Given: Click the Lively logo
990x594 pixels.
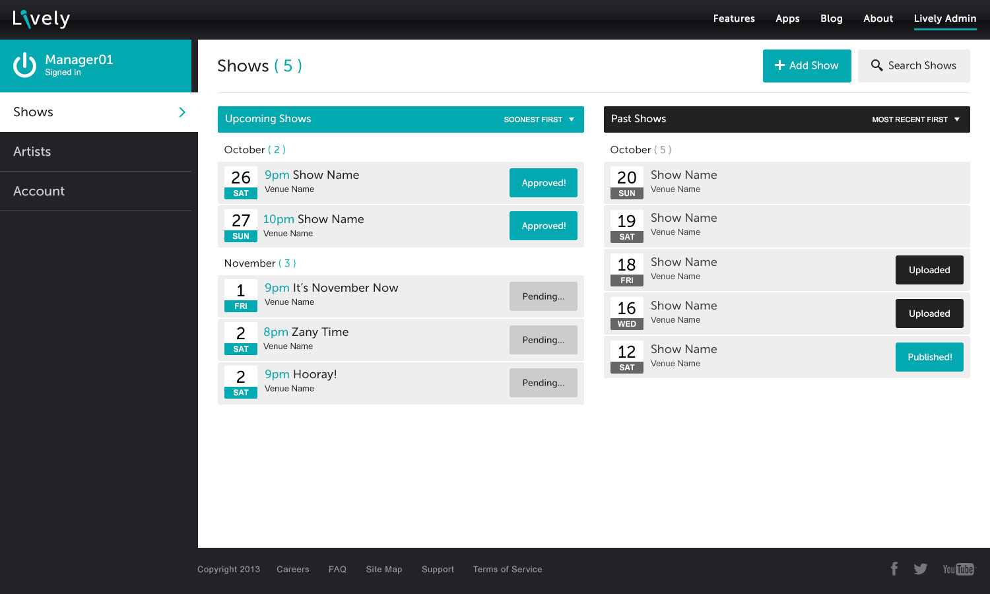Looking at the screenshot, I should [x=41, y=19].
